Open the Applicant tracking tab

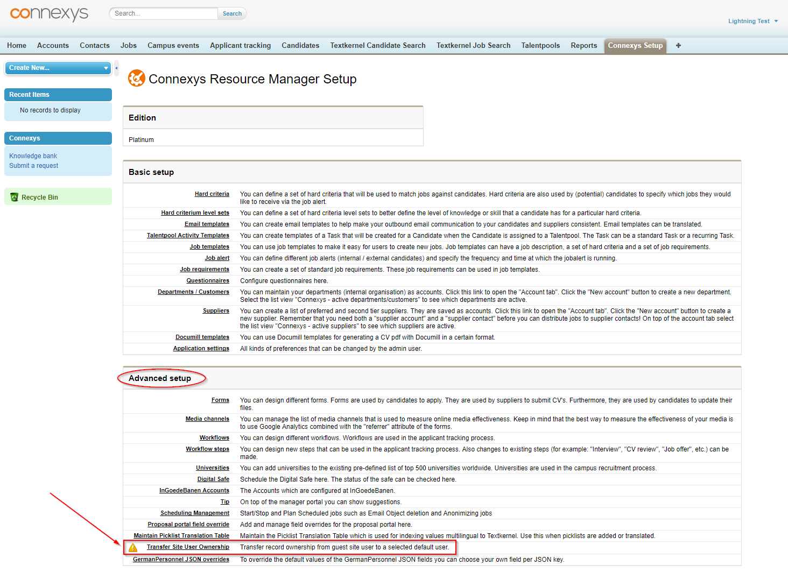click(241, 46)
